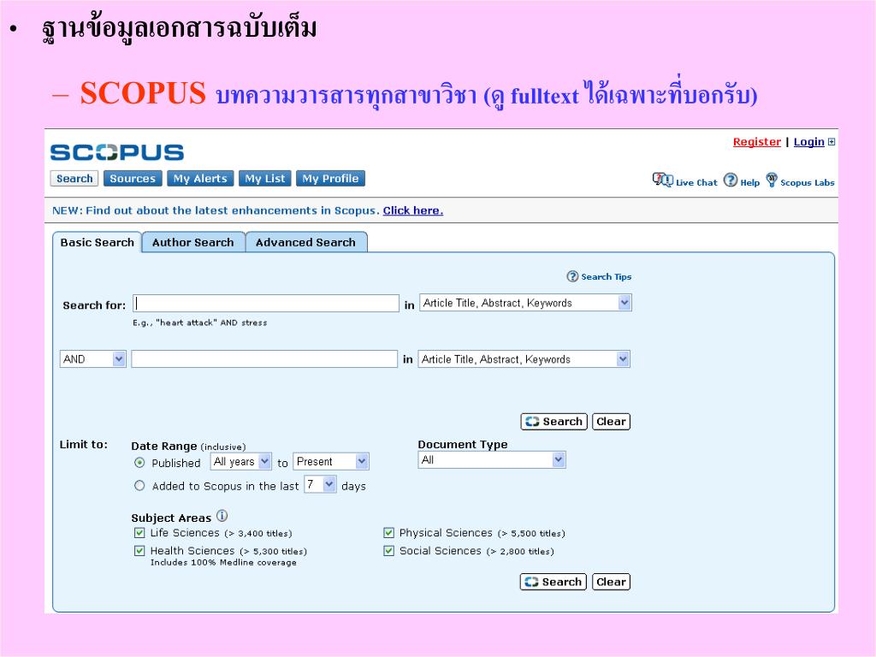
Task: Click the Search Tips question icon
Action: 572,276
